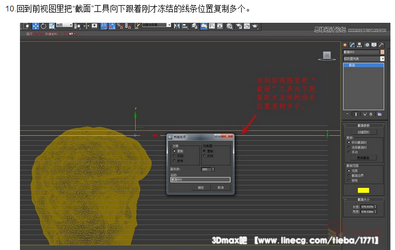Click the 名称 text field in dialog

(x=201, y=179)
